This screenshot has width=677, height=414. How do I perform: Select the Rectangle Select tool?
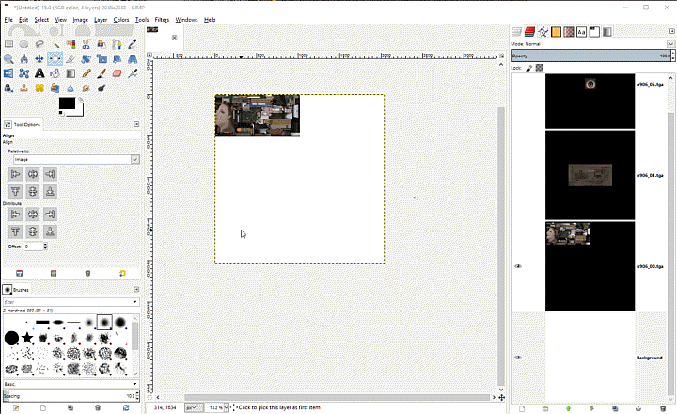(8, 44)
